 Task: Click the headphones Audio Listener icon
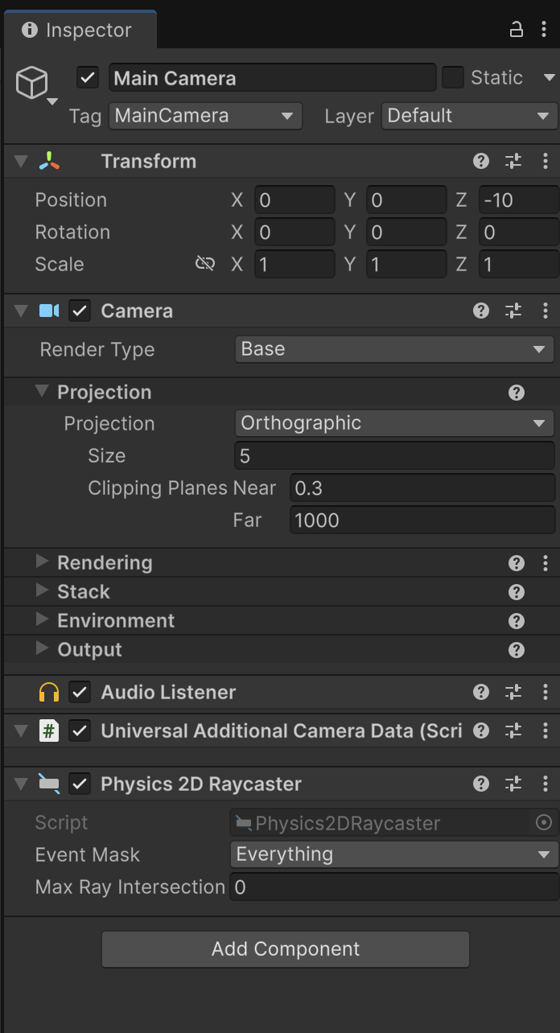point(49,692)
